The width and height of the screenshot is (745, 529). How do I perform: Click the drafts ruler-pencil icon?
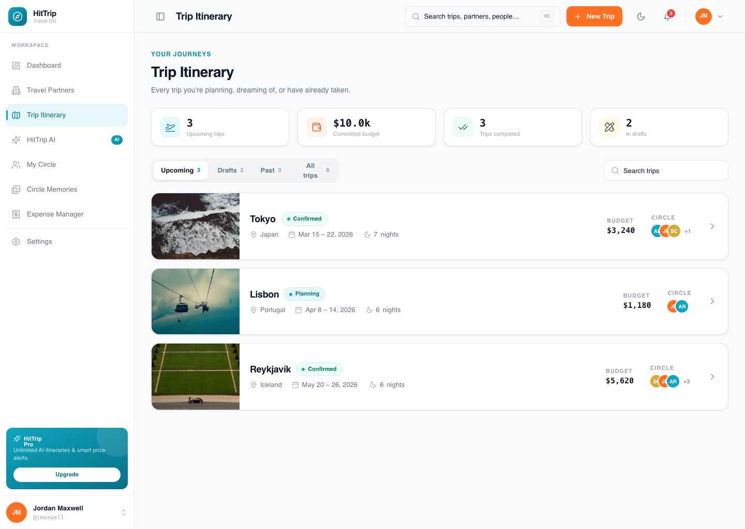point(609,127)
